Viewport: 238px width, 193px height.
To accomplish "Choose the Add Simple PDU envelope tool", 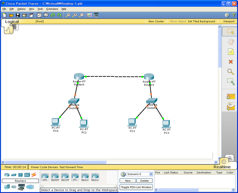I will 231,96.
